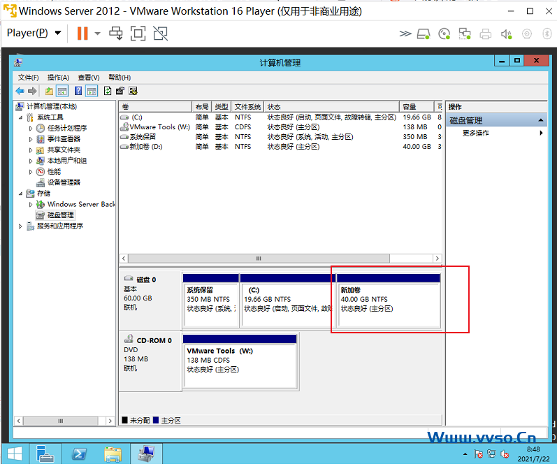Expand the 服务和应用程序 node
Screen dimensions: 557x464
coord(20,226)
